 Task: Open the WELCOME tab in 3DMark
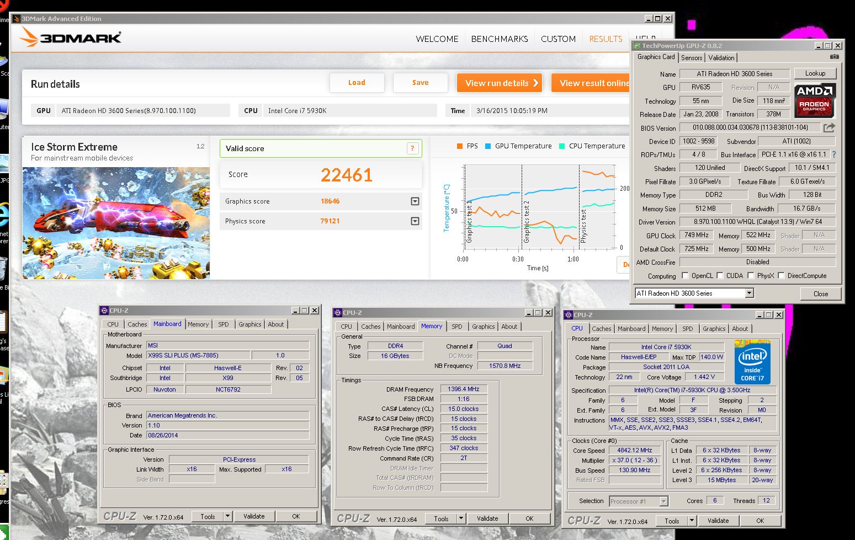click(x=437, y=39)
